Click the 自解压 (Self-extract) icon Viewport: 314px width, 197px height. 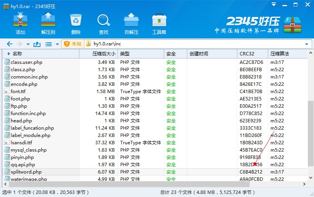[x=131, y=20]
